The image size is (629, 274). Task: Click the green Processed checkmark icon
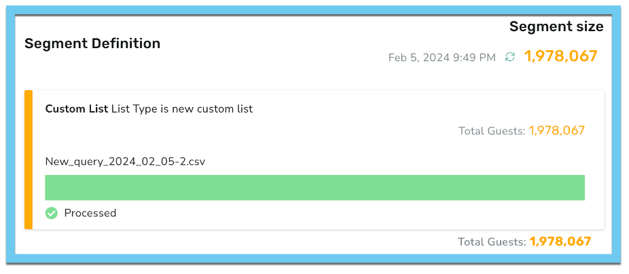52,213
